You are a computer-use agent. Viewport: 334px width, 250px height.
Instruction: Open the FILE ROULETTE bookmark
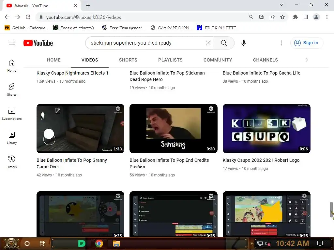[217, 28]
